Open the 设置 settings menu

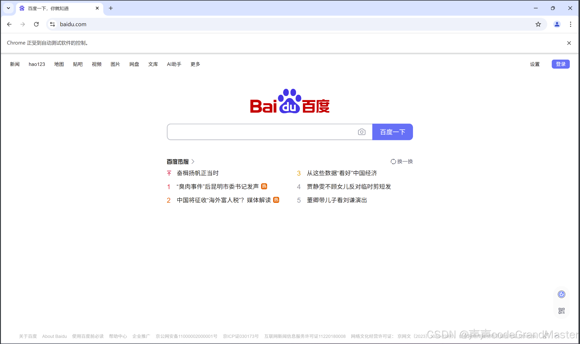535,64
